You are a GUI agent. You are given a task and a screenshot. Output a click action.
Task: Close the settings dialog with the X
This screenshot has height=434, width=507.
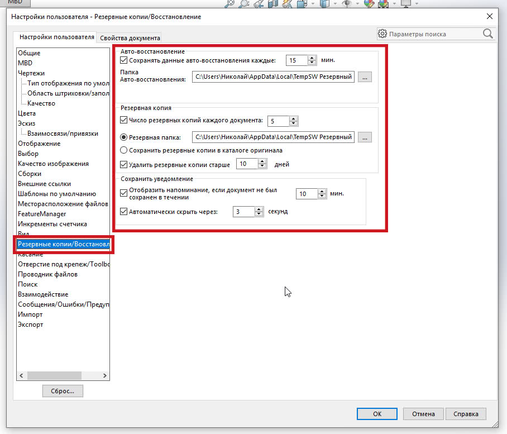pos(490,17)
